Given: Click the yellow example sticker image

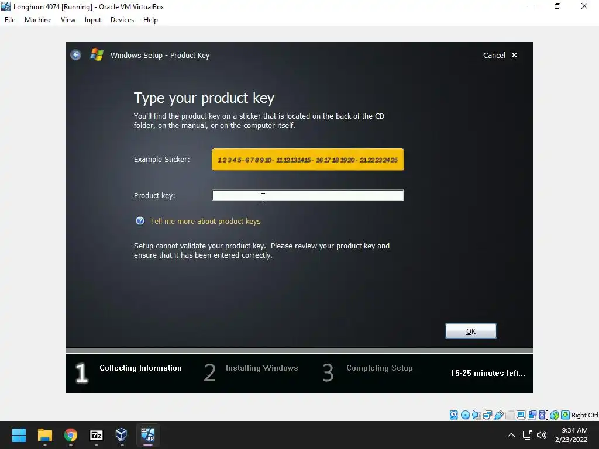Looking at the screenshot, I should pyautogui.click(x=308, y=160).
